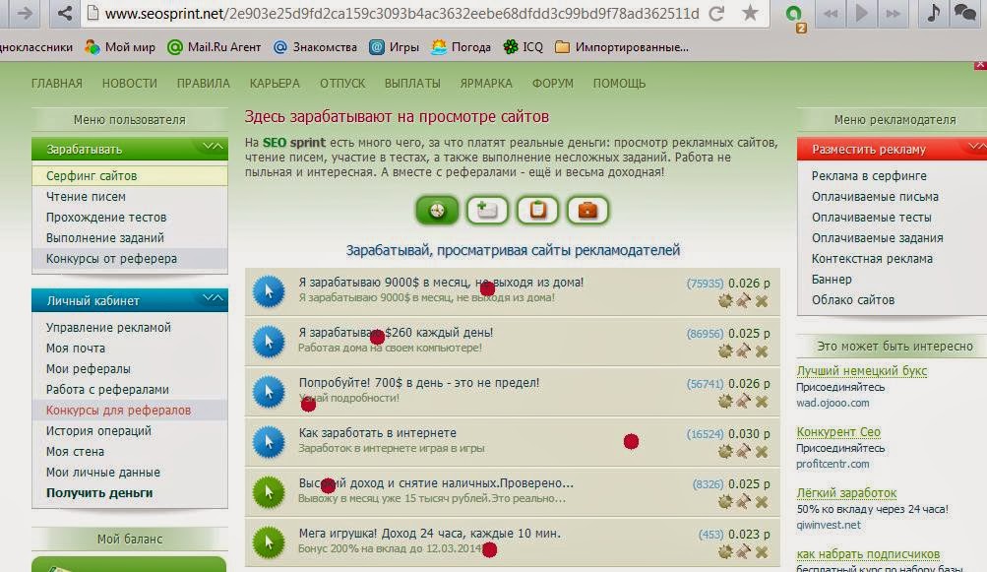Click the green arrow icon of the Мега игрушка ad
Screen dimensions: 987x572
click(x=269, y=542)
